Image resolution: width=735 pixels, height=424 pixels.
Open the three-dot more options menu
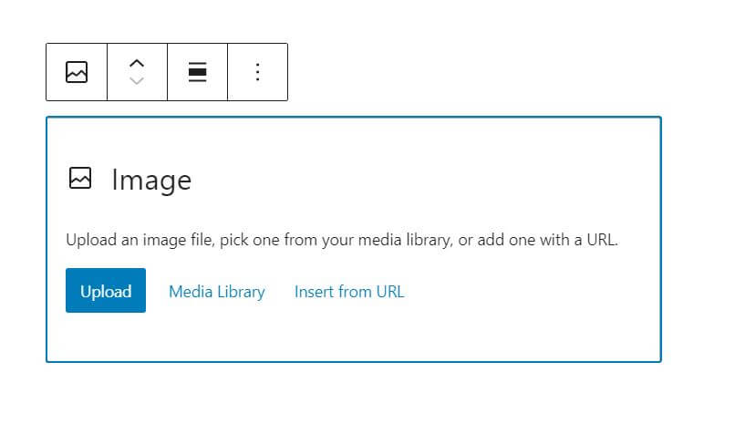pos(257,72)
